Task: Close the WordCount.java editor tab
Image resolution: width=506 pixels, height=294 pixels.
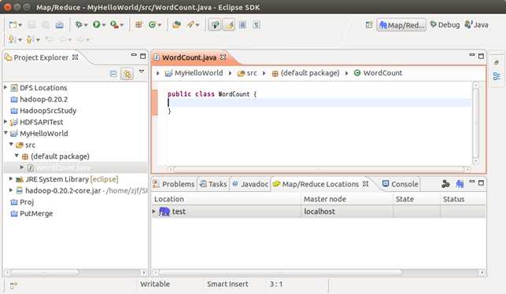Action: pyautogui.click(x=223, y=57)
